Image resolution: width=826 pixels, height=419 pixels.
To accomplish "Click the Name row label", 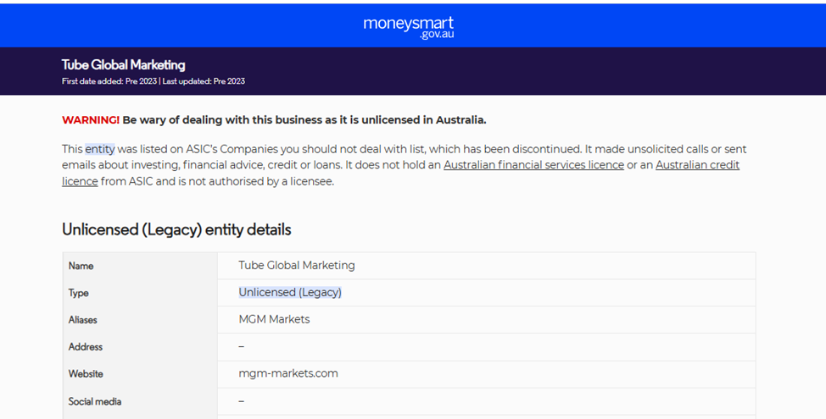I will (x=81, y=266).
